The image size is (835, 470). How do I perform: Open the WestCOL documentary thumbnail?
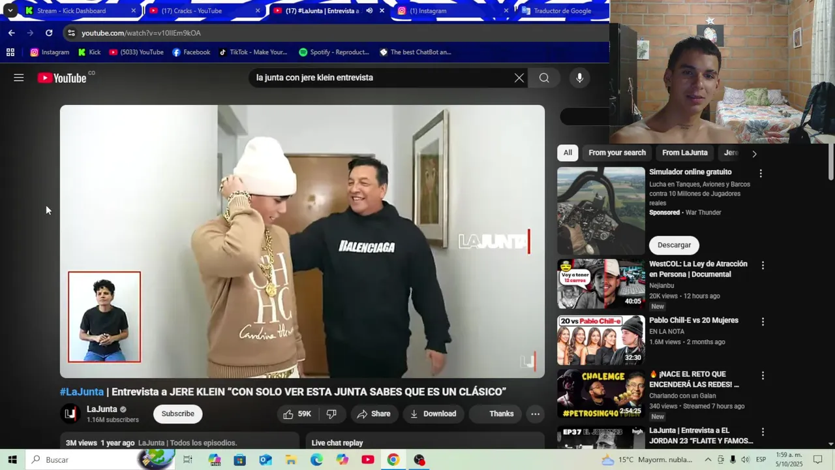[x=601, y=284]
